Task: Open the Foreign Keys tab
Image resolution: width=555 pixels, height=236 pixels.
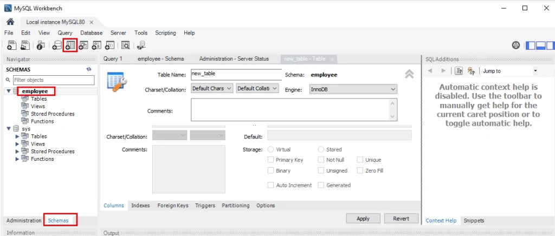Action: coord(173,205)
